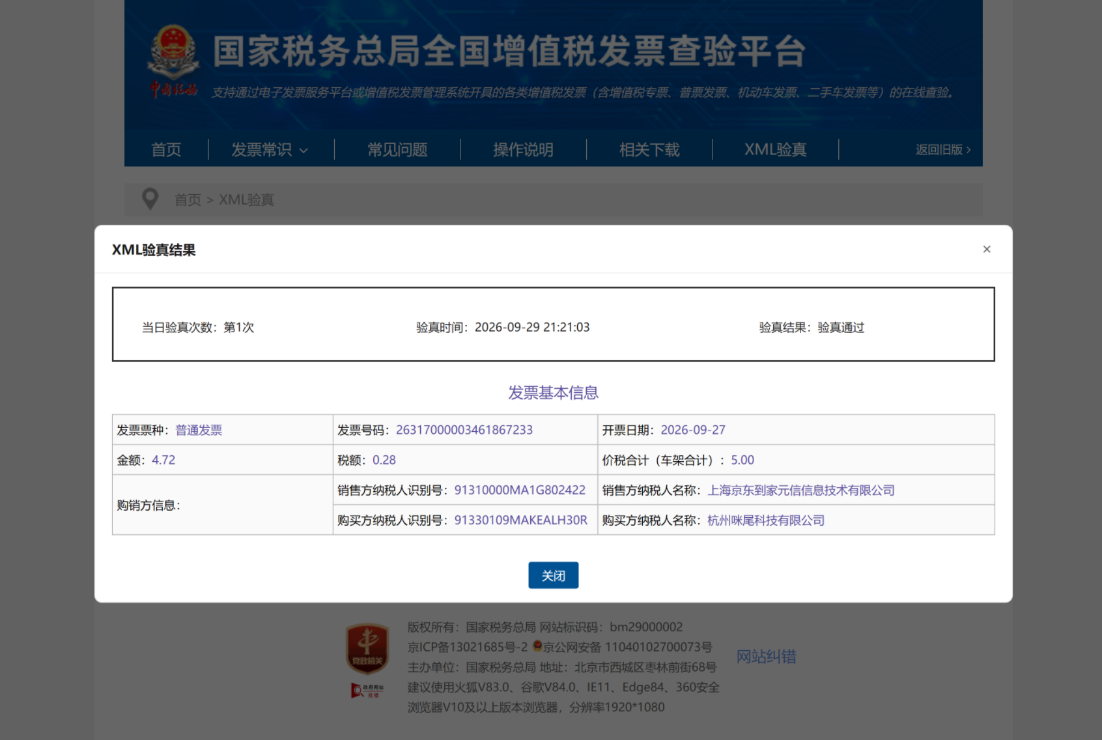Click seller taxpayer ID 91310000MA1G802422
The height and width of the screenshot is (740, 1102).
520,490
